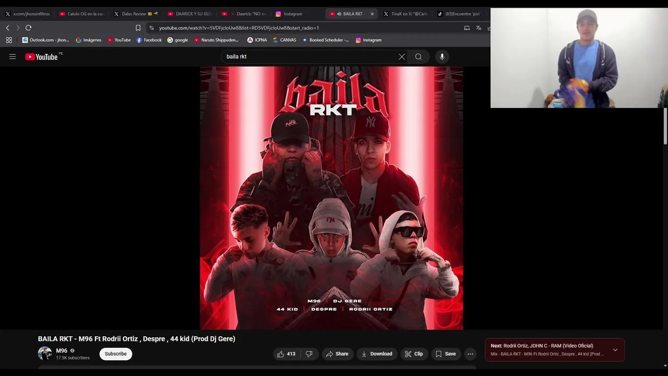
Task: Select the youtube.com URL in address bar
Action: 239,28
